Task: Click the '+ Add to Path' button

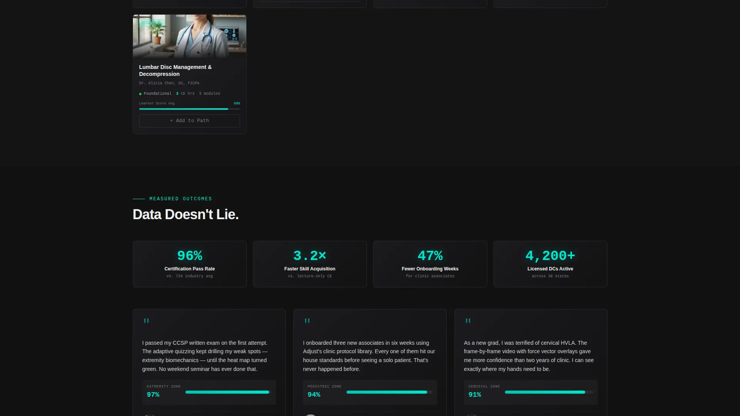Action: 189,121
